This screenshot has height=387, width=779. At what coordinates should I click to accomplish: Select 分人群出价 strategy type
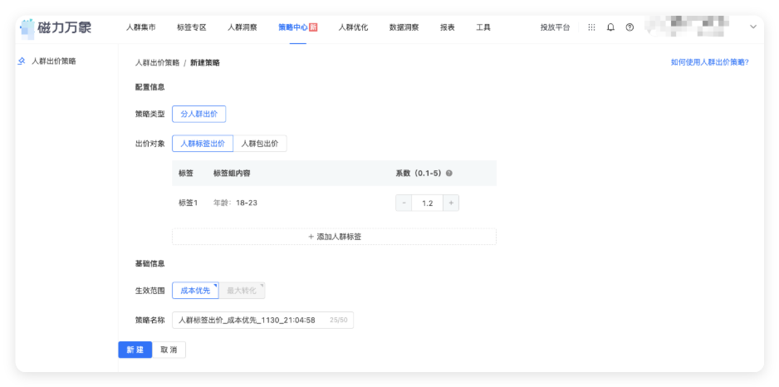tap(198, 114)
